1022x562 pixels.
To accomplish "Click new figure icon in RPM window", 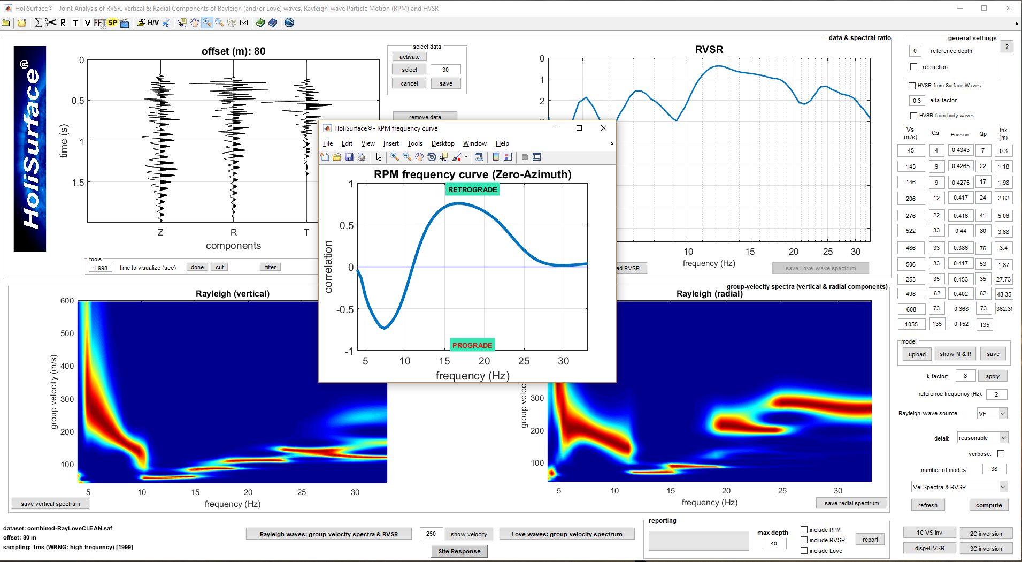I will 325,157.
